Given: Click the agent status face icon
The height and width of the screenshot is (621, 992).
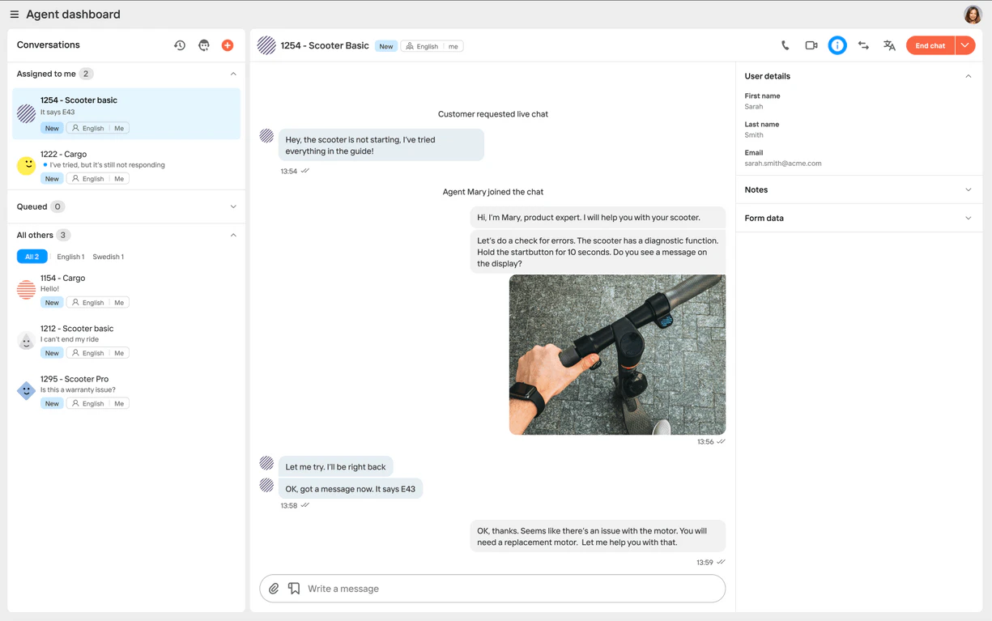Looking at the screenshot, I should [x=204, y=45].
